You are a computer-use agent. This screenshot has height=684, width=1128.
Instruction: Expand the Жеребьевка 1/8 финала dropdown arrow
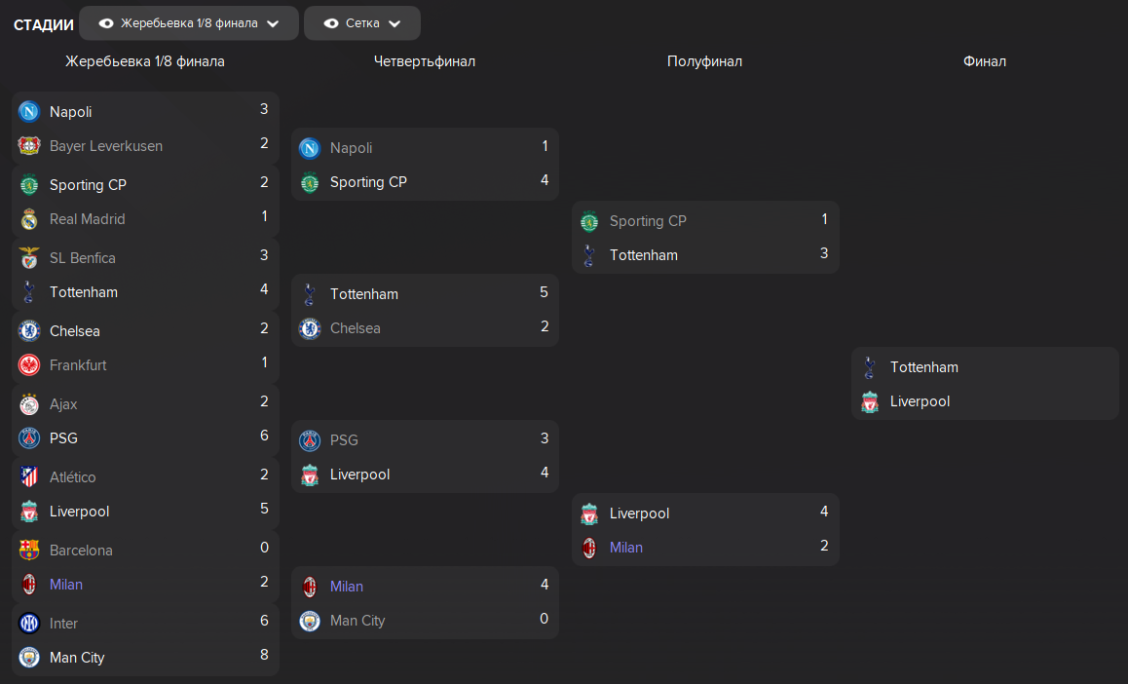click(x=273, y=23)
